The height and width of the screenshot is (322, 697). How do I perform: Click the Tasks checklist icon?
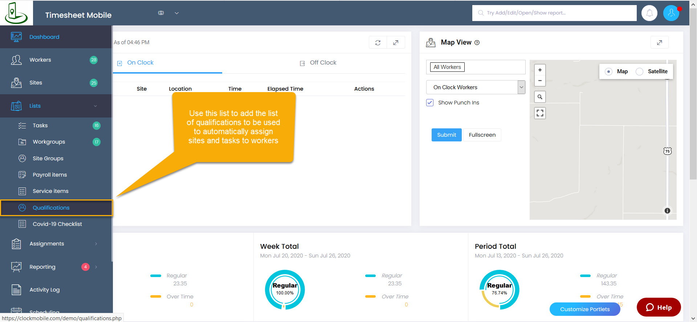click(22, 125)
